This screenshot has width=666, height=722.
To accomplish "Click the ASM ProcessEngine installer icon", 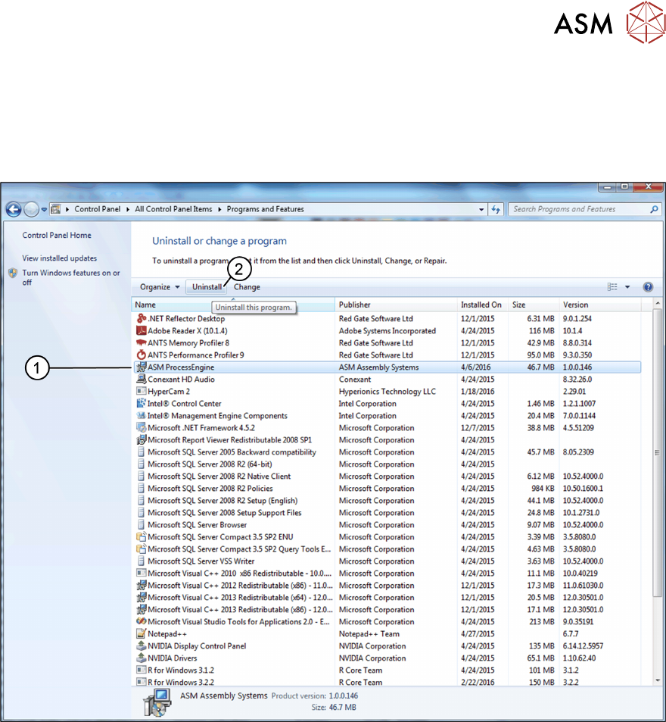I will (x=142, y=367).
